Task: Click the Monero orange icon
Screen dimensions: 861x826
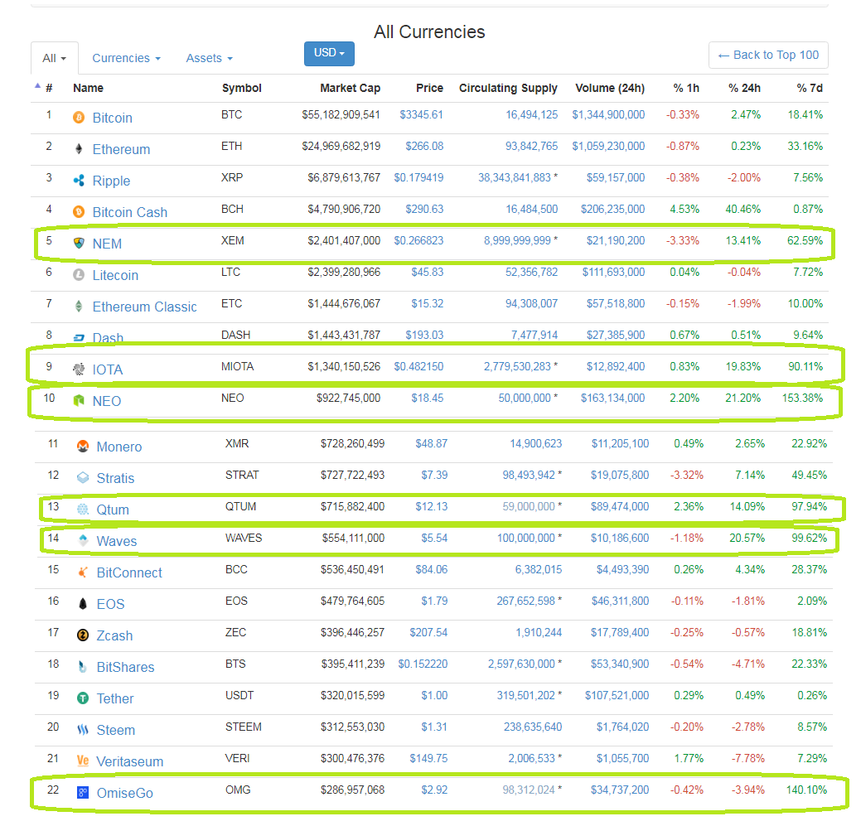Action: (83, 447)
